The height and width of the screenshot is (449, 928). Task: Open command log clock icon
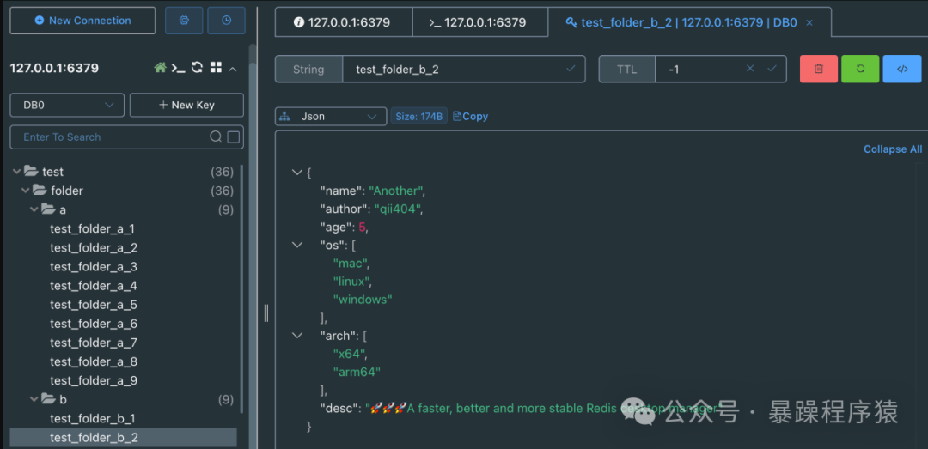pyautogui.click(x=227, y=21)
